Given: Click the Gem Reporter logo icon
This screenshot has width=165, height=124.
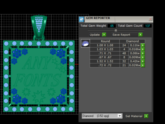Looking at the screenshot, I should (x=81, y=19).
